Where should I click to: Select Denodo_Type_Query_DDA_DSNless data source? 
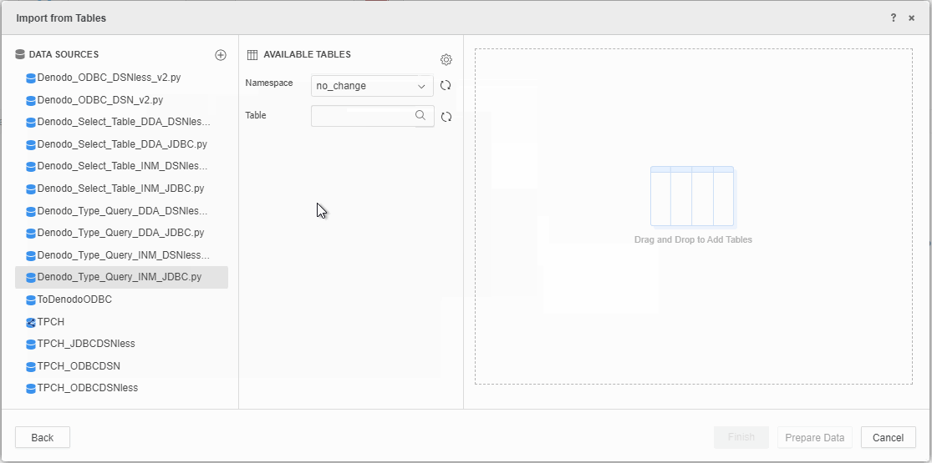121,211
